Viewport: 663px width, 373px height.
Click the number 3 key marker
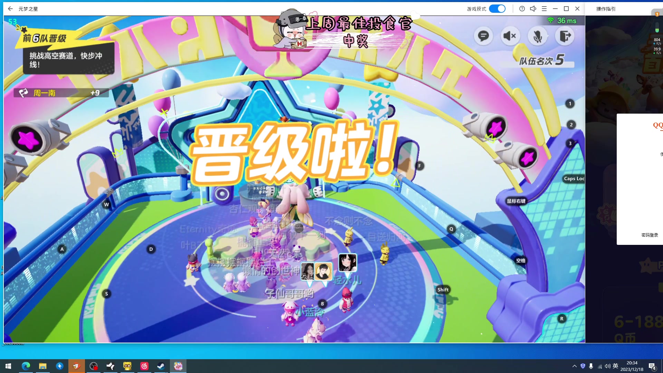pyautogui.click(x=570, y=143)
